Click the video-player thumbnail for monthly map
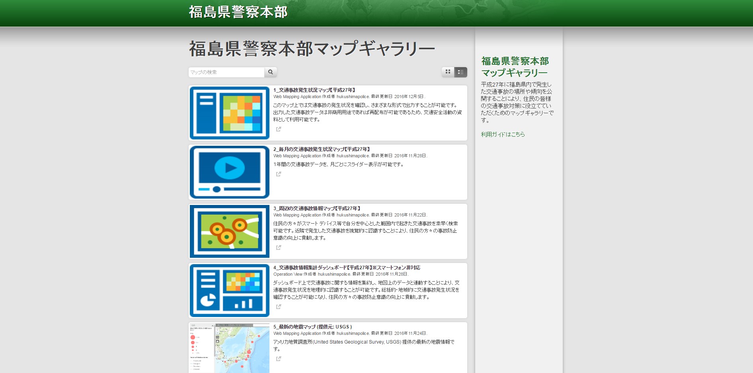The width and height of the screenshot is (753, 373). point(230,172)
